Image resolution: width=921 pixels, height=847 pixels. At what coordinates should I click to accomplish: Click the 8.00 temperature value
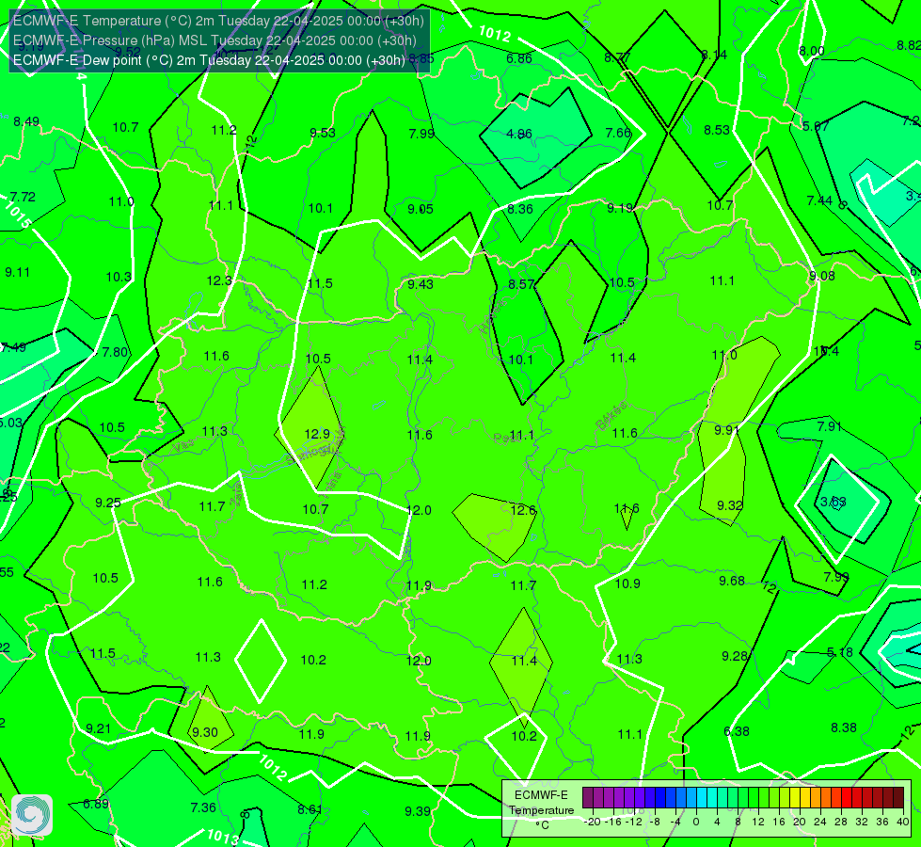pos(811,51)
